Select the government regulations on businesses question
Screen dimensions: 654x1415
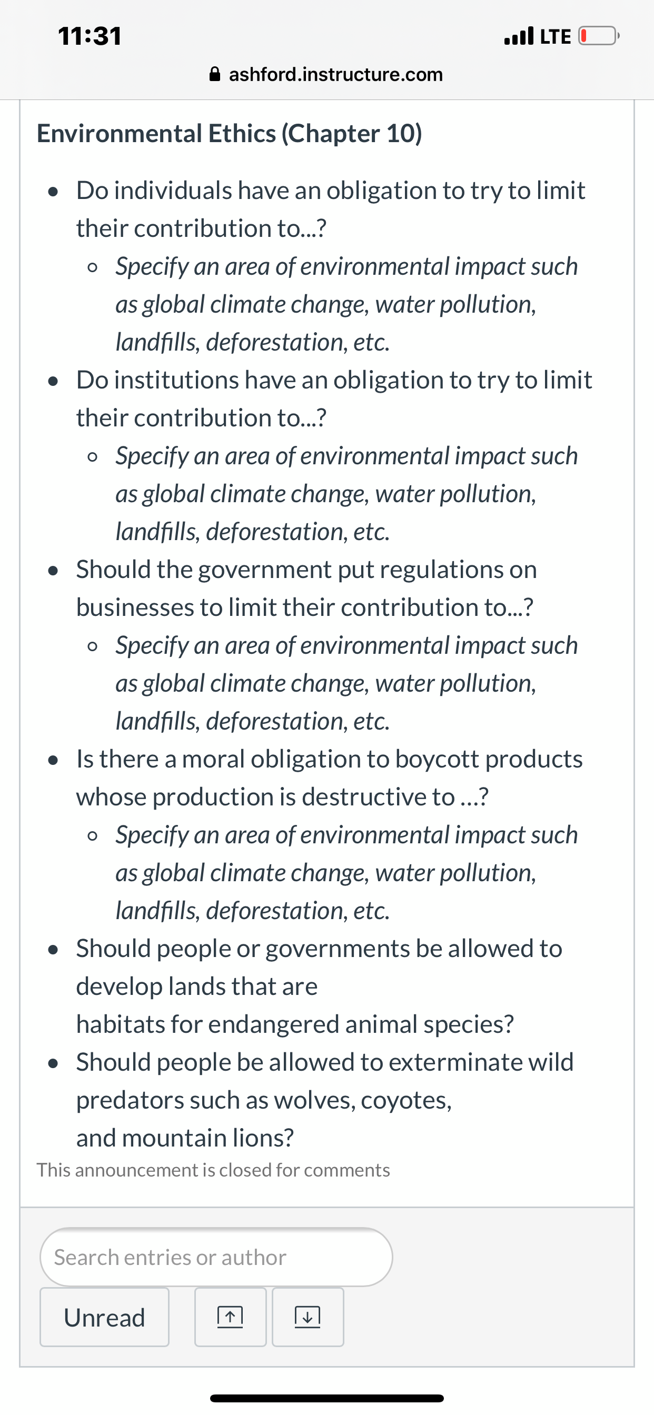coord(306,589)
